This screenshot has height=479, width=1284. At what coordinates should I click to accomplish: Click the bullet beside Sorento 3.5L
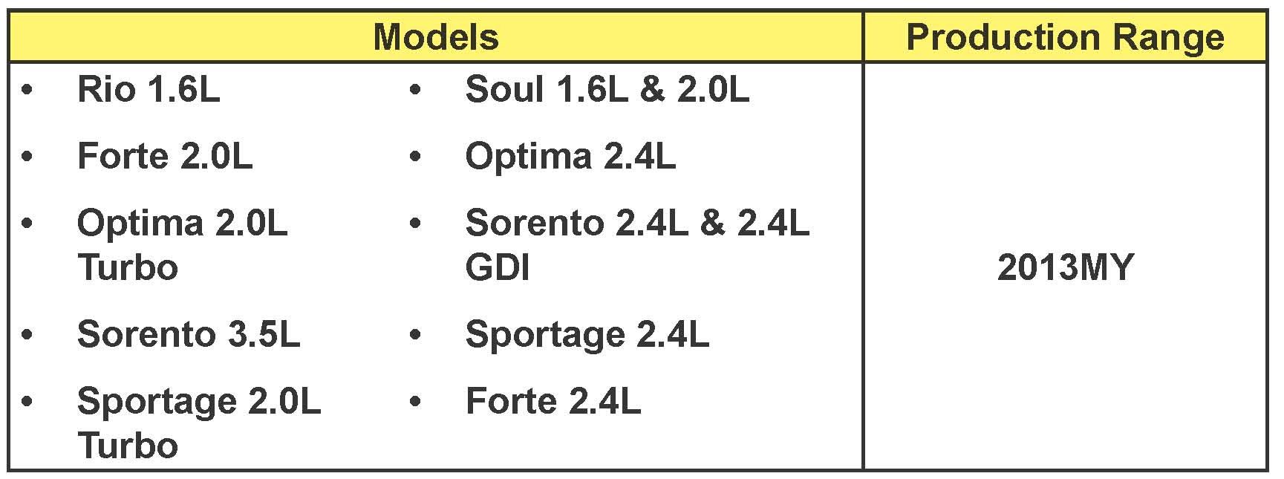coord(27,335)
